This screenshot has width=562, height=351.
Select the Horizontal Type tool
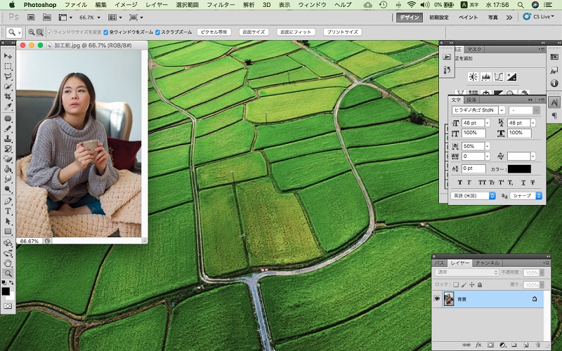coord(8,211)
